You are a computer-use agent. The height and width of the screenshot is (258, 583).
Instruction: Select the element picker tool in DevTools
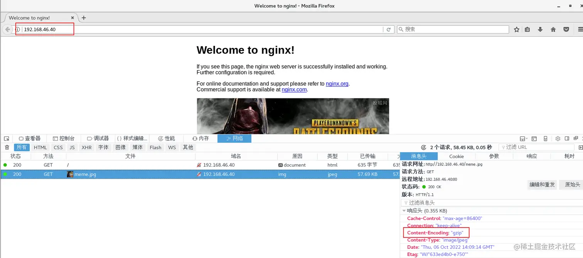click(6, 138)
